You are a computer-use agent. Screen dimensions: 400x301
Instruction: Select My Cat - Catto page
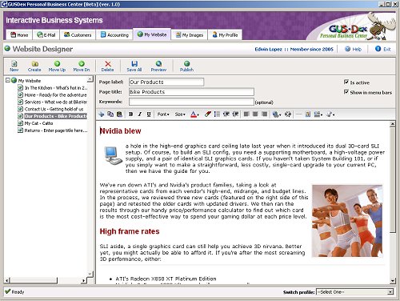coord(35,123)
